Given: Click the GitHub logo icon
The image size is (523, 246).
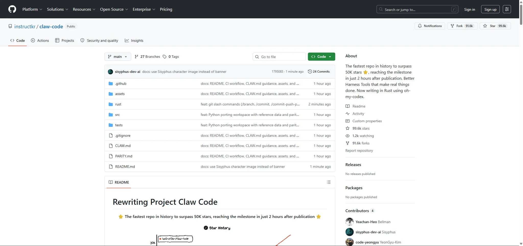Looking at the screenshot, I should (12, 9).
